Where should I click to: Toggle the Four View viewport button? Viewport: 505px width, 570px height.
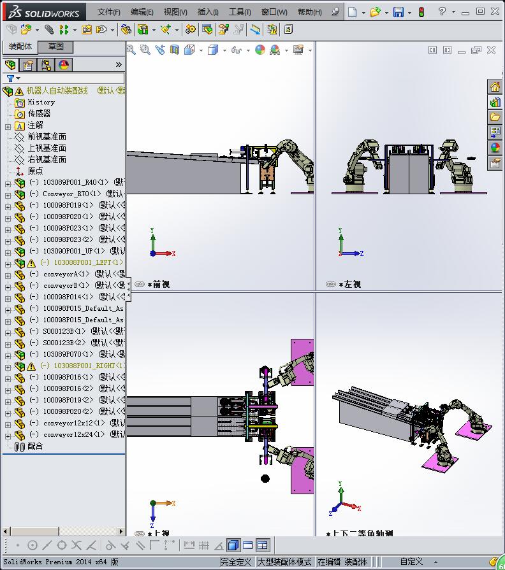pos(262,545)
